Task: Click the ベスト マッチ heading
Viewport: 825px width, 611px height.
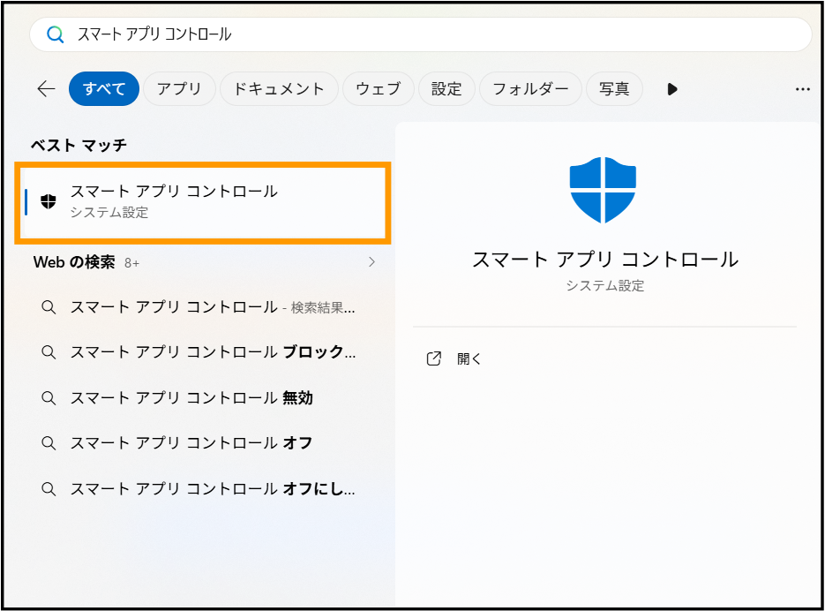Action: click(79, 145)
